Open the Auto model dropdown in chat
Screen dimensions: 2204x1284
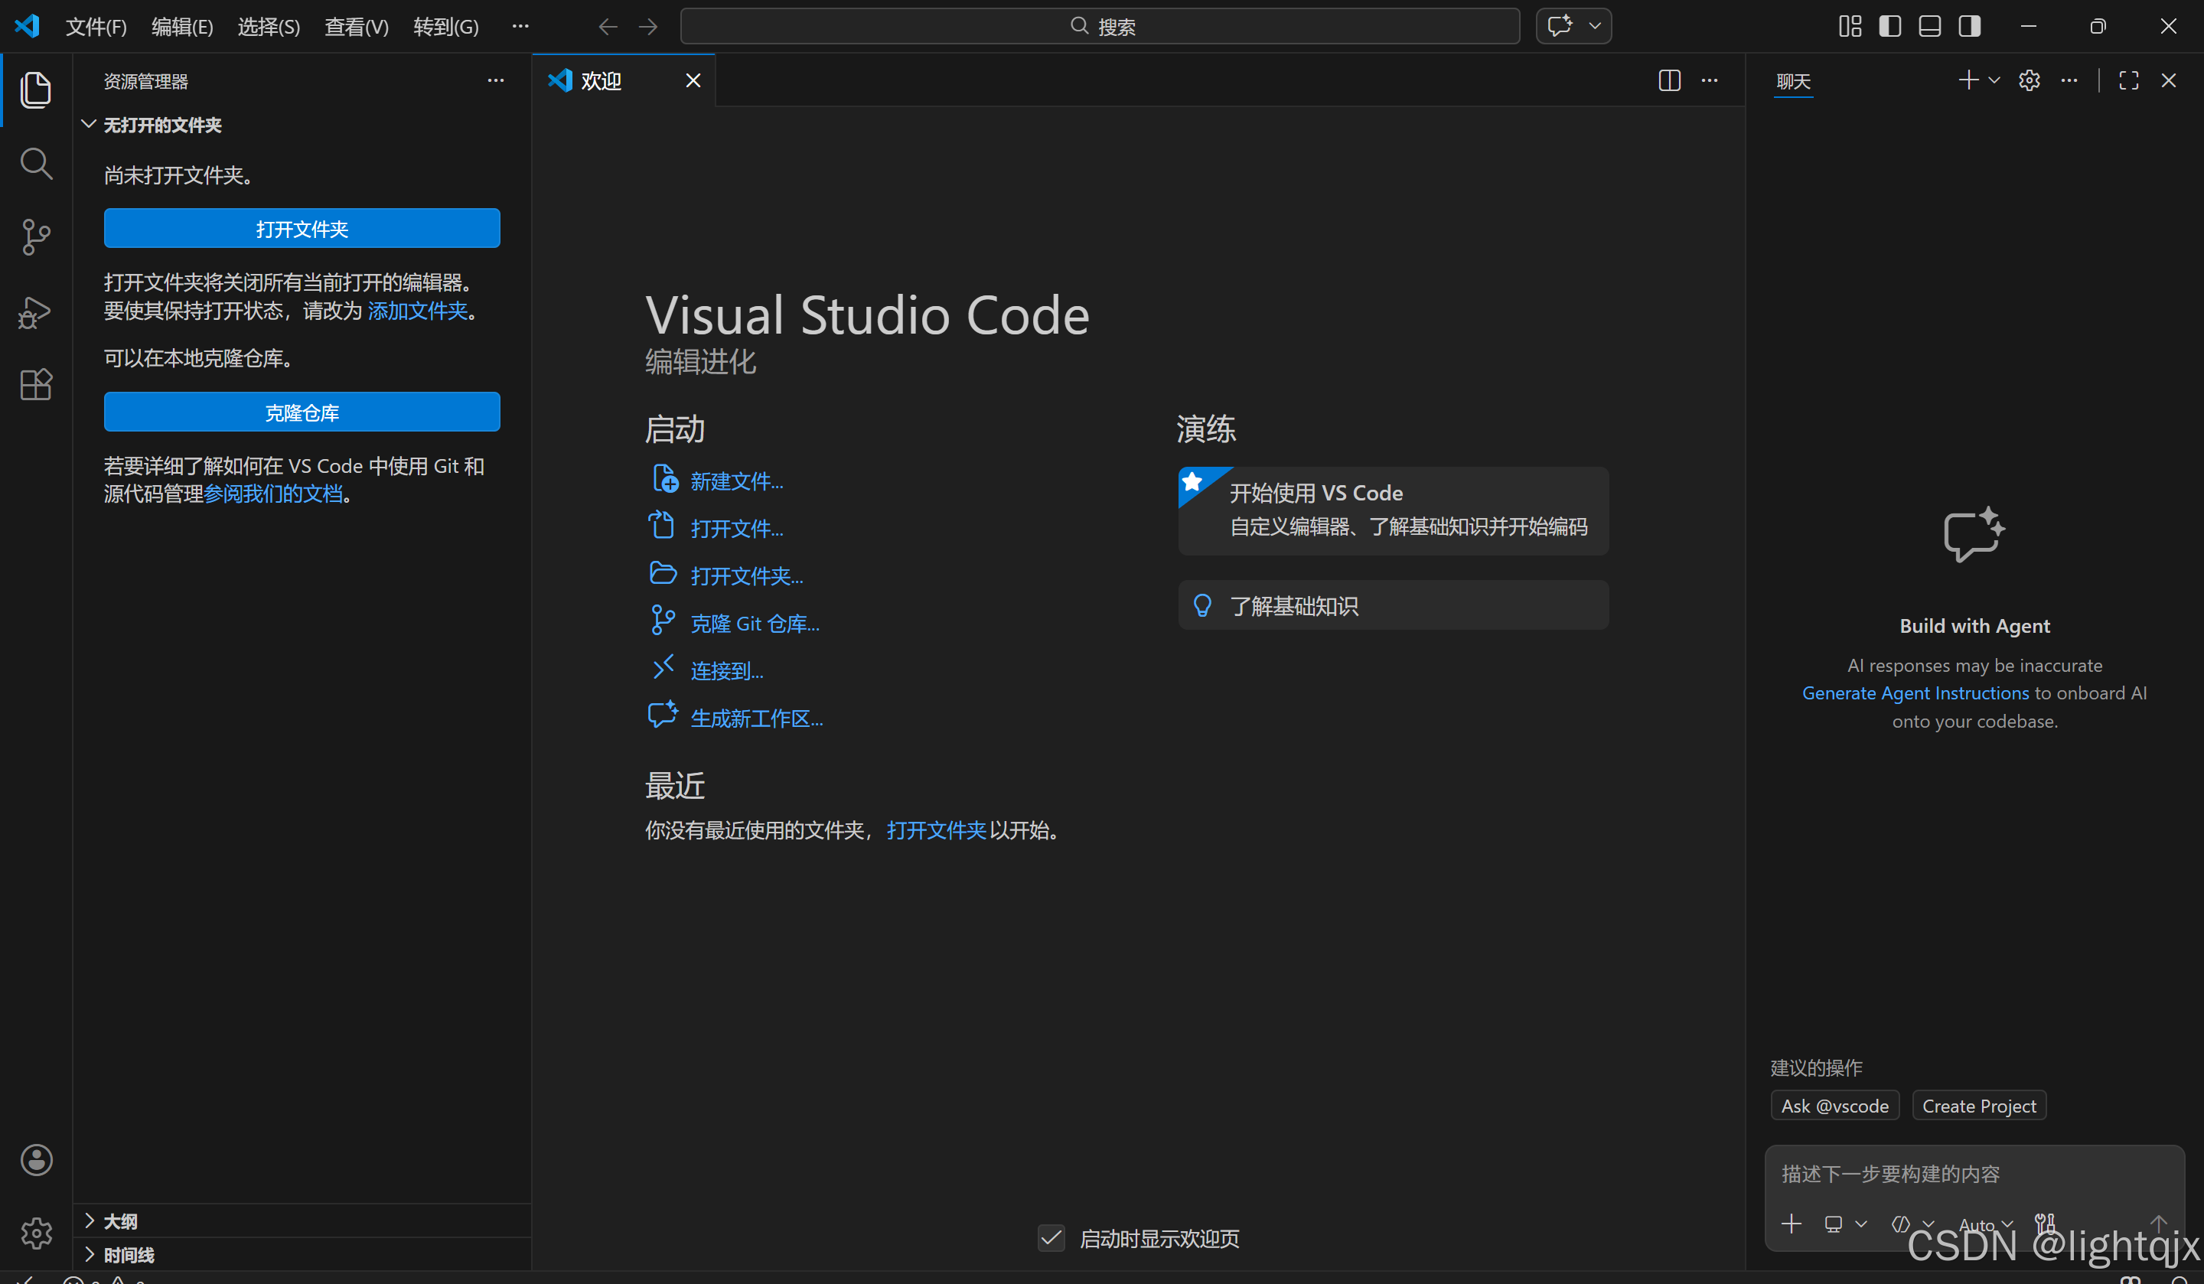pyautogui.click(x=1985, y=1224)
